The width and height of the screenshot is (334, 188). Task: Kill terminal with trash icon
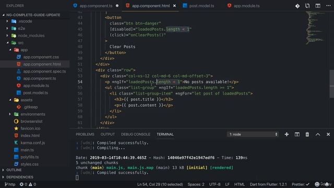(x=307, y=134)
